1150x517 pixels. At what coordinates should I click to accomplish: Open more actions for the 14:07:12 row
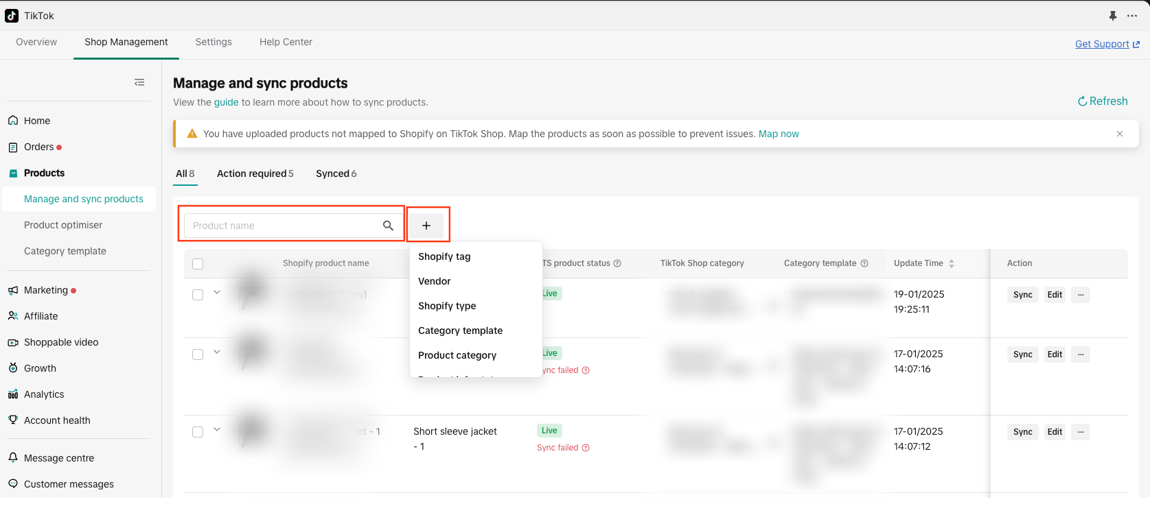click(x=1081, y=432)
